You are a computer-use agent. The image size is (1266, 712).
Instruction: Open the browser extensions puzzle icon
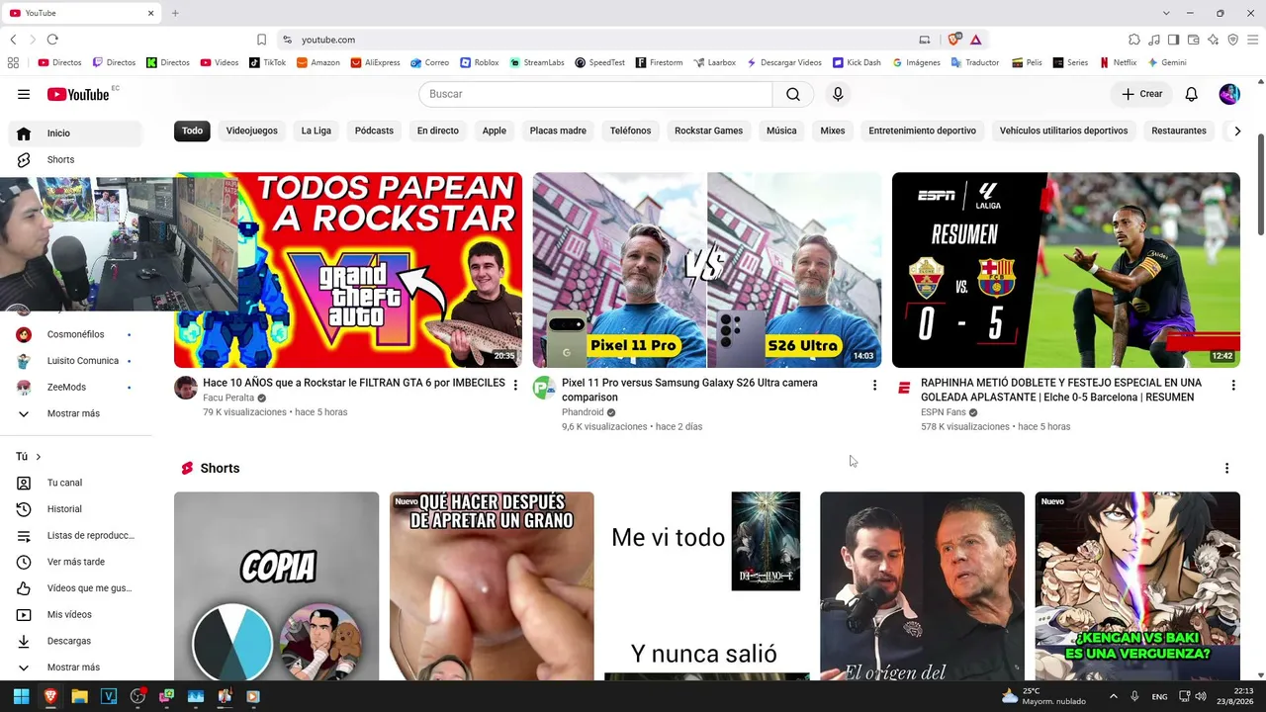(x=1134, y=40)
